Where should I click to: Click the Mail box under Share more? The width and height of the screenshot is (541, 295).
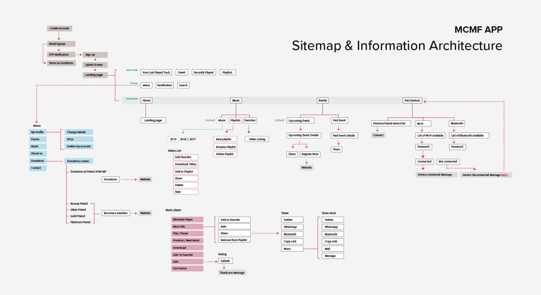[333, 249]
